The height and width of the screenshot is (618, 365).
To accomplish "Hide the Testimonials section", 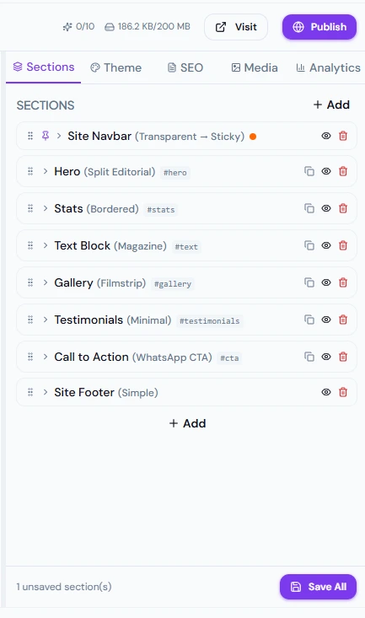I will 326,320.
